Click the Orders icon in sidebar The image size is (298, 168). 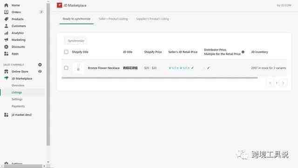pyautogui.click(x=6, y=12)
